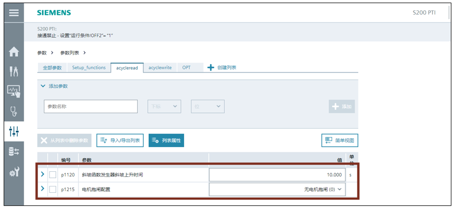Click the 接通禁止 status message
This screenshot has height=208, width=454.
tap(75, 35)
